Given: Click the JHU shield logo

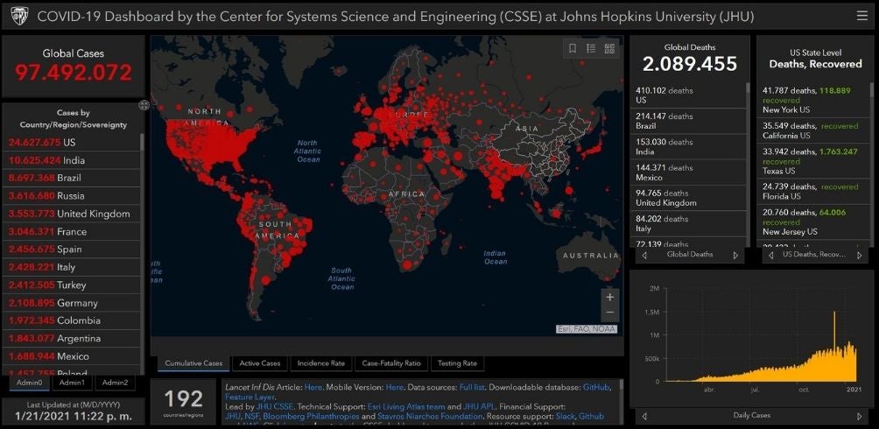Looking at the screenshot, I should [18, 16].
